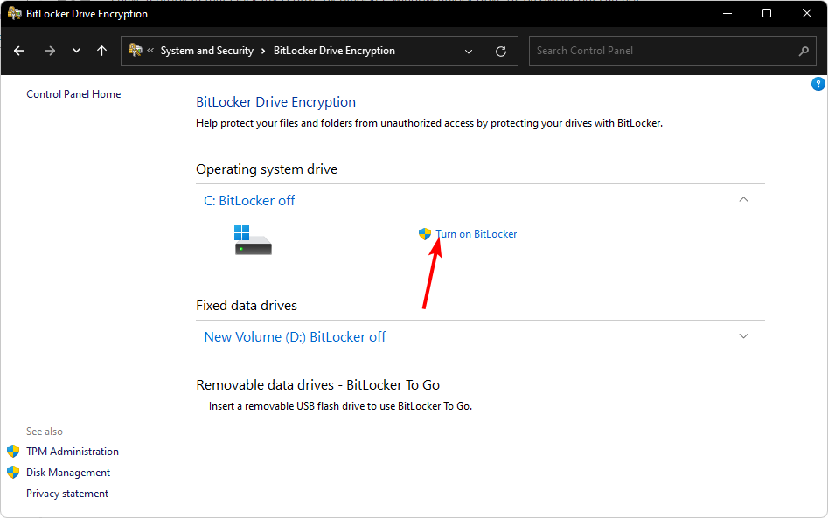Open Disk Management link
Image resolution: width=828 pixels, height=518 pixels.
pos(68,473)
